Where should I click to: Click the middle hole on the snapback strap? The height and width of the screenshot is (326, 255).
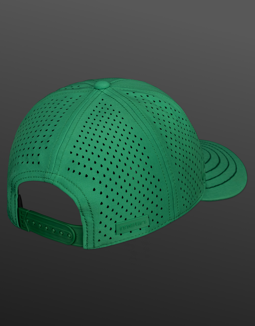(x=47, y=226)
